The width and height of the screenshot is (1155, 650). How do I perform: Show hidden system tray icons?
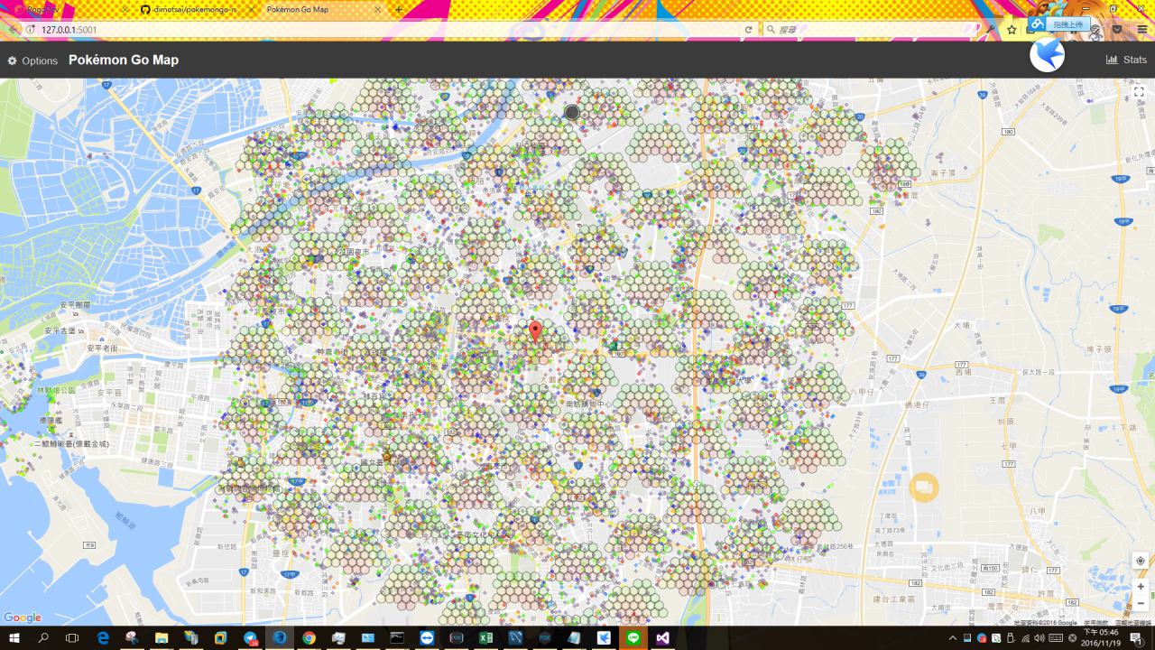click(953, 638)
